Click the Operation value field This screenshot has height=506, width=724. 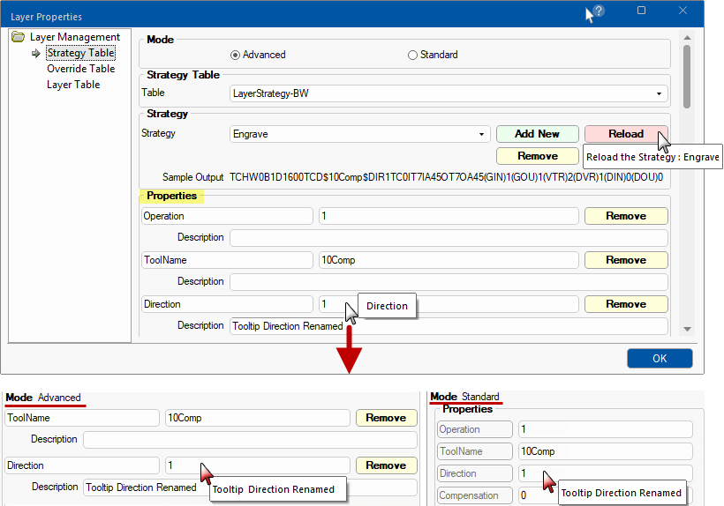(448, 216)
